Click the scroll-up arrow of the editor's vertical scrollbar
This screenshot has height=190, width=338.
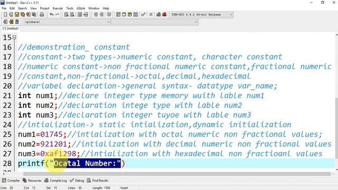coord(336,35)
